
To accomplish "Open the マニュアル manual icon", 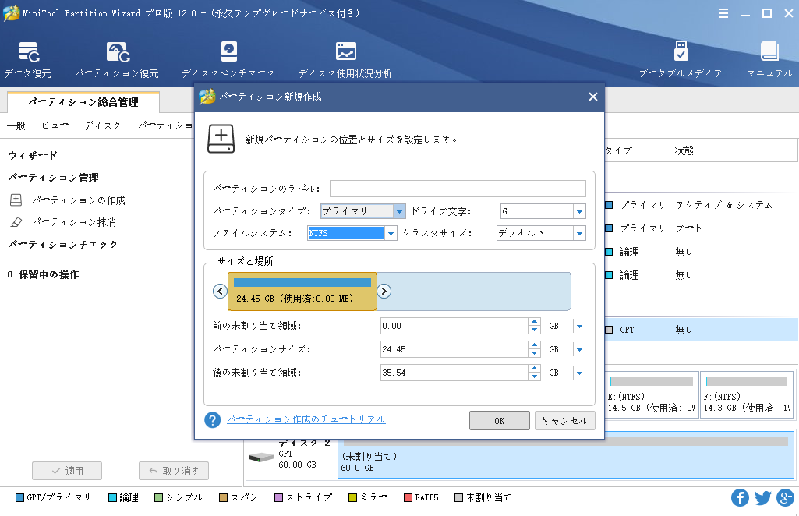I will click(x=769, y=59).
